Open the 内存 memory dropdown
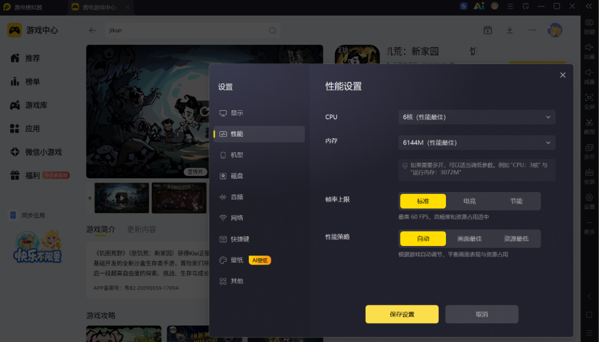The image size is (599, 342). click(477, 142)
